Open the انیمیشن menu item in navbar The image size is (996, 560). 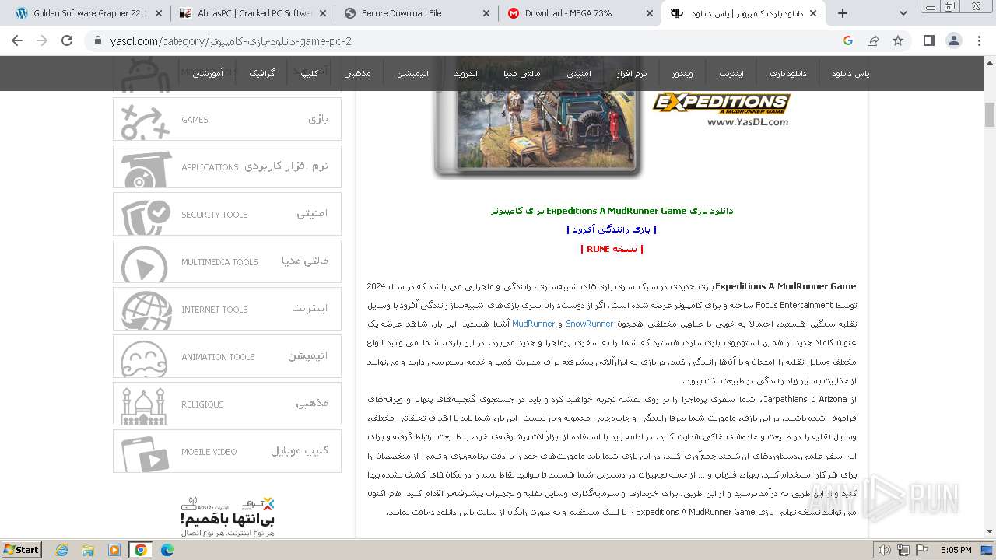[412, 73]
